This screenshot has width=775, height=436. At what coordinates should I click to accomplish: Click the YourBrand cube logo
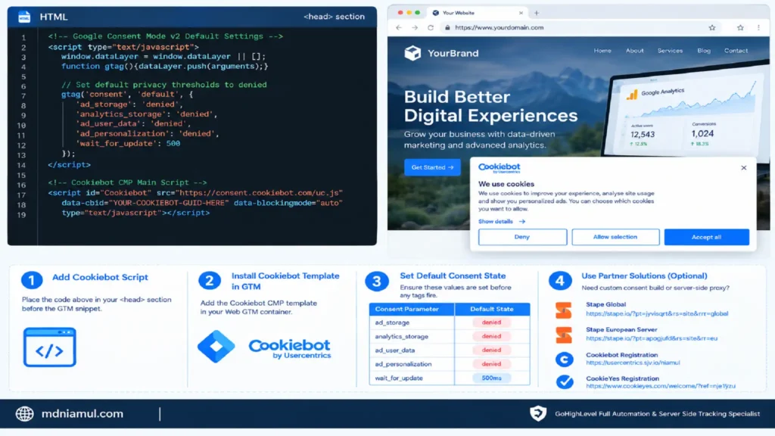pyautogui.click(x=412, y=53)
